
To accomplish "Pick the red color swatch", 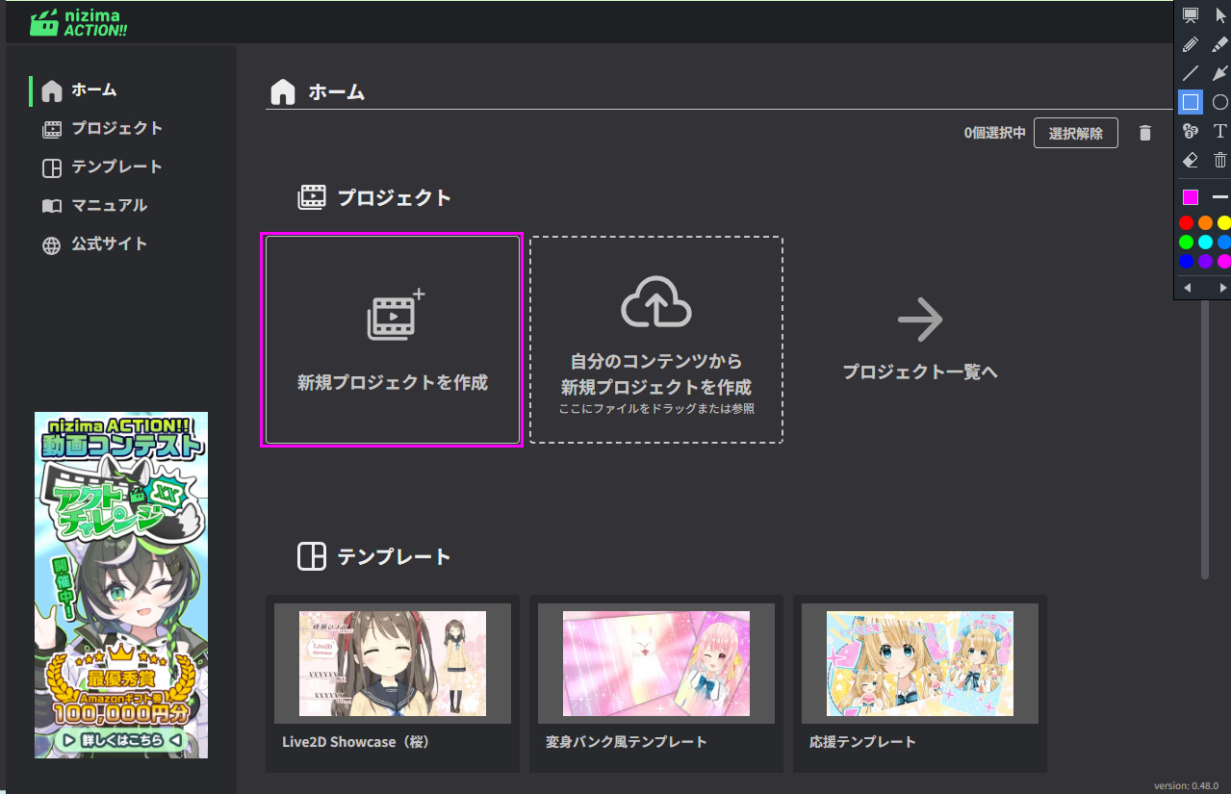I will (1187, 223).
